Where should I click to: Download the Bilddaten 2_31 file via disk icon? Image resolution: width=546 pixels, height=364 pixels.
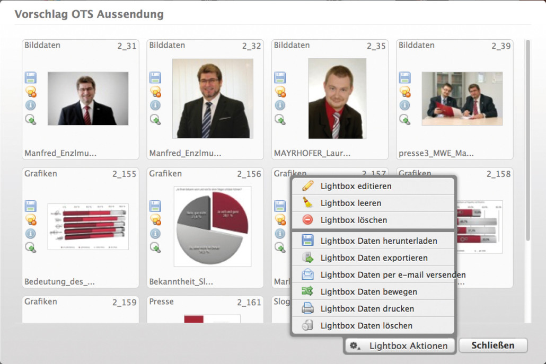[x=31, y=77]
